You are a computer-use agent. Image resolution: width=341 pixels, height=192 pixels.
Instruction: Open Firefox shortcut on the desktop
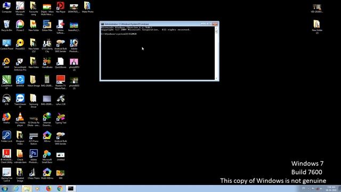pos(6,118)
